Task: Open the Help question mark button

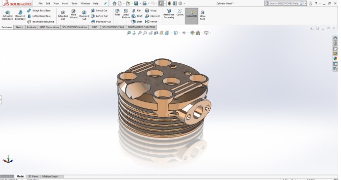Action: (x=316, y=3)
